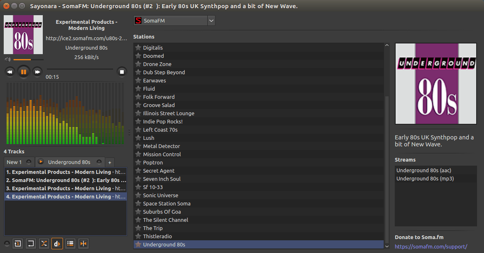Screen dimensions: 484x253
Task: Star the Mission Control station
Action: click(138, 155)
